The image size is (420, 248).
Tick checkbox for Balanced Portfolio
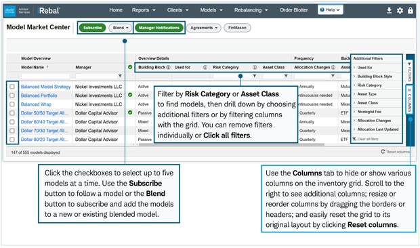click(12, 96)
